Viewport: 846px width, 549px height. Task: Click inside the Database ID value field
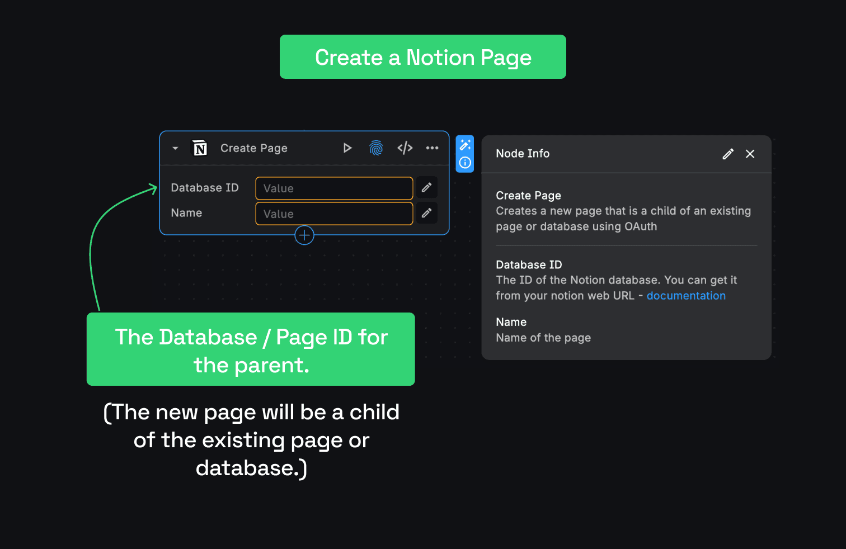[333, 188]
